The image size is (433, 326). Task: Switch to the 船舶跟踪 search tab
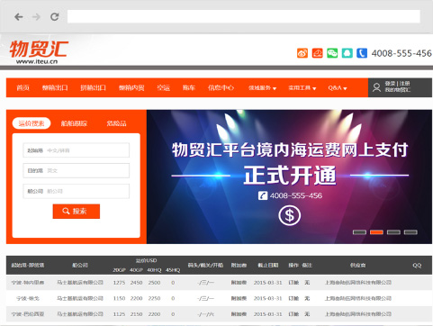(74, 123)
